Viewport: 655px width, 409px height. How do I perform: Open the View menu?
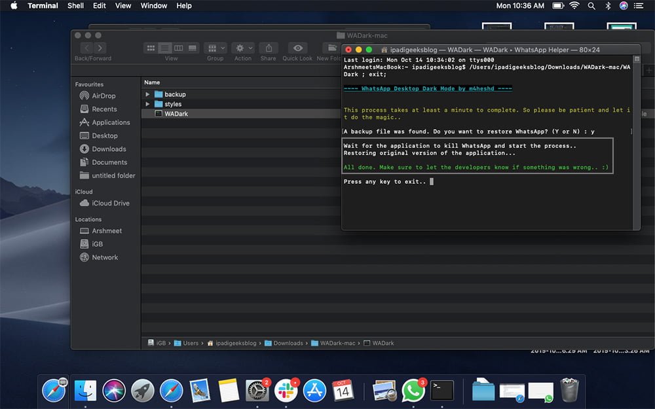pos(123,6)
